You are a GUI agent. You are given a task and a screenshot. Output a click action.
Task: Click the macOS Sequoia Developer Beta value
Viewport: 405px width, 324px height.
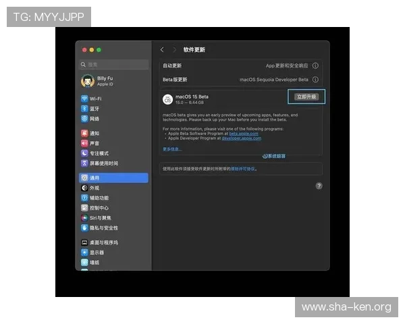click(274, 80)
